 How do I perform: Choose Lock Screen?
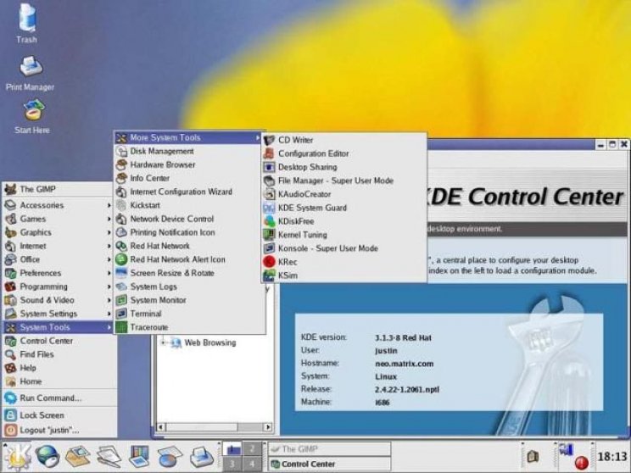coord(59,415)
